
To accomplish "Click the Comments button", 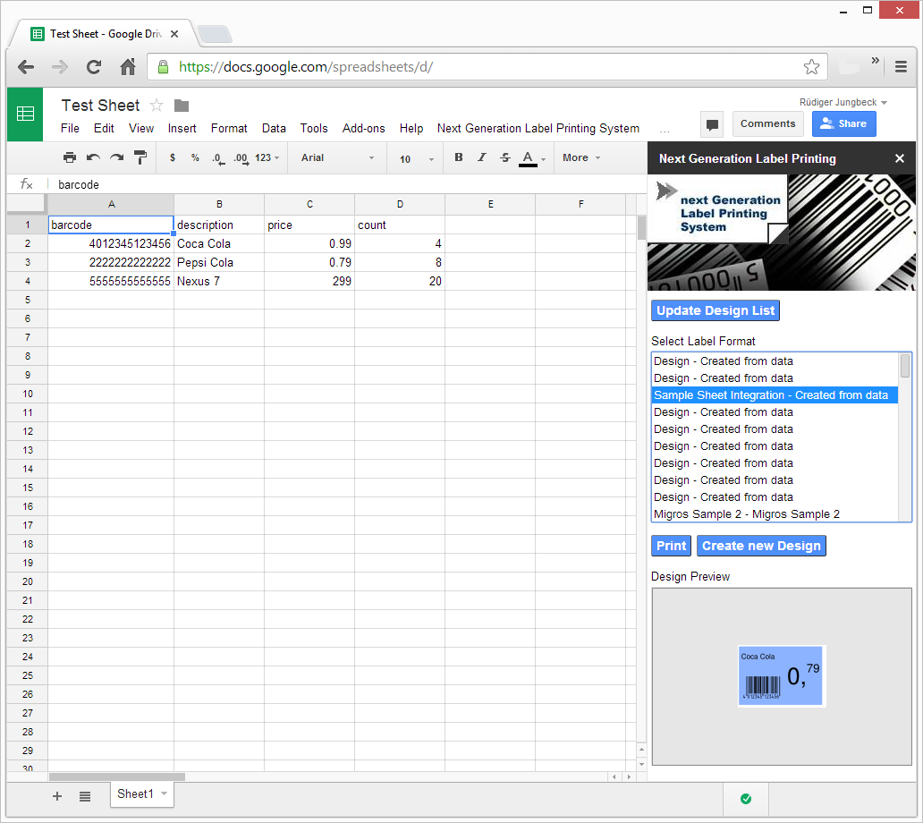I will tap(767, 123).
